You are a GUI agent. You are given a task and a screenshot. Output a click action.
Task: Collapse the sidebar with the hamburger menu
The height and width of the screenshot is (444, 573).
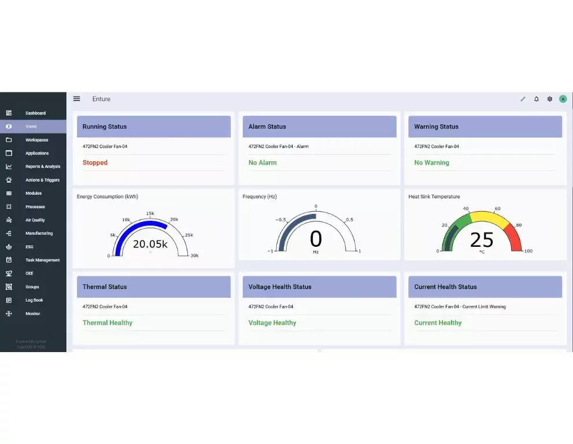[76, 98]
